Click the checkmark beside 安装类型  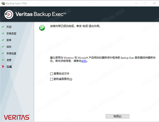(3, 33)
